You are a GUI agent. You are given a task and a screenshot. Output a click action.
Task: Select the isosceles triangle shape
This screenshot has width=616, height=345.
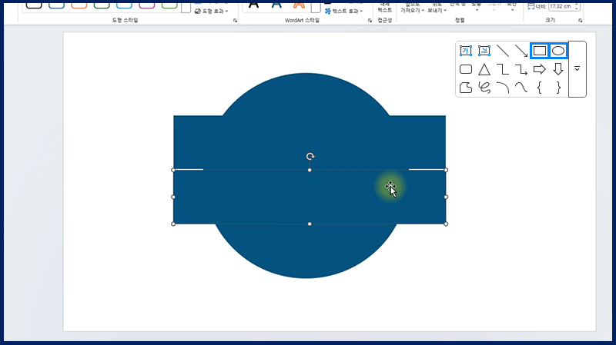[x=484, y=69]
